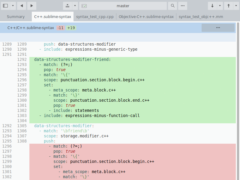Click the pull down-arrow button
The width and height of the screenshot is (240, 180).
pos(212,6)
